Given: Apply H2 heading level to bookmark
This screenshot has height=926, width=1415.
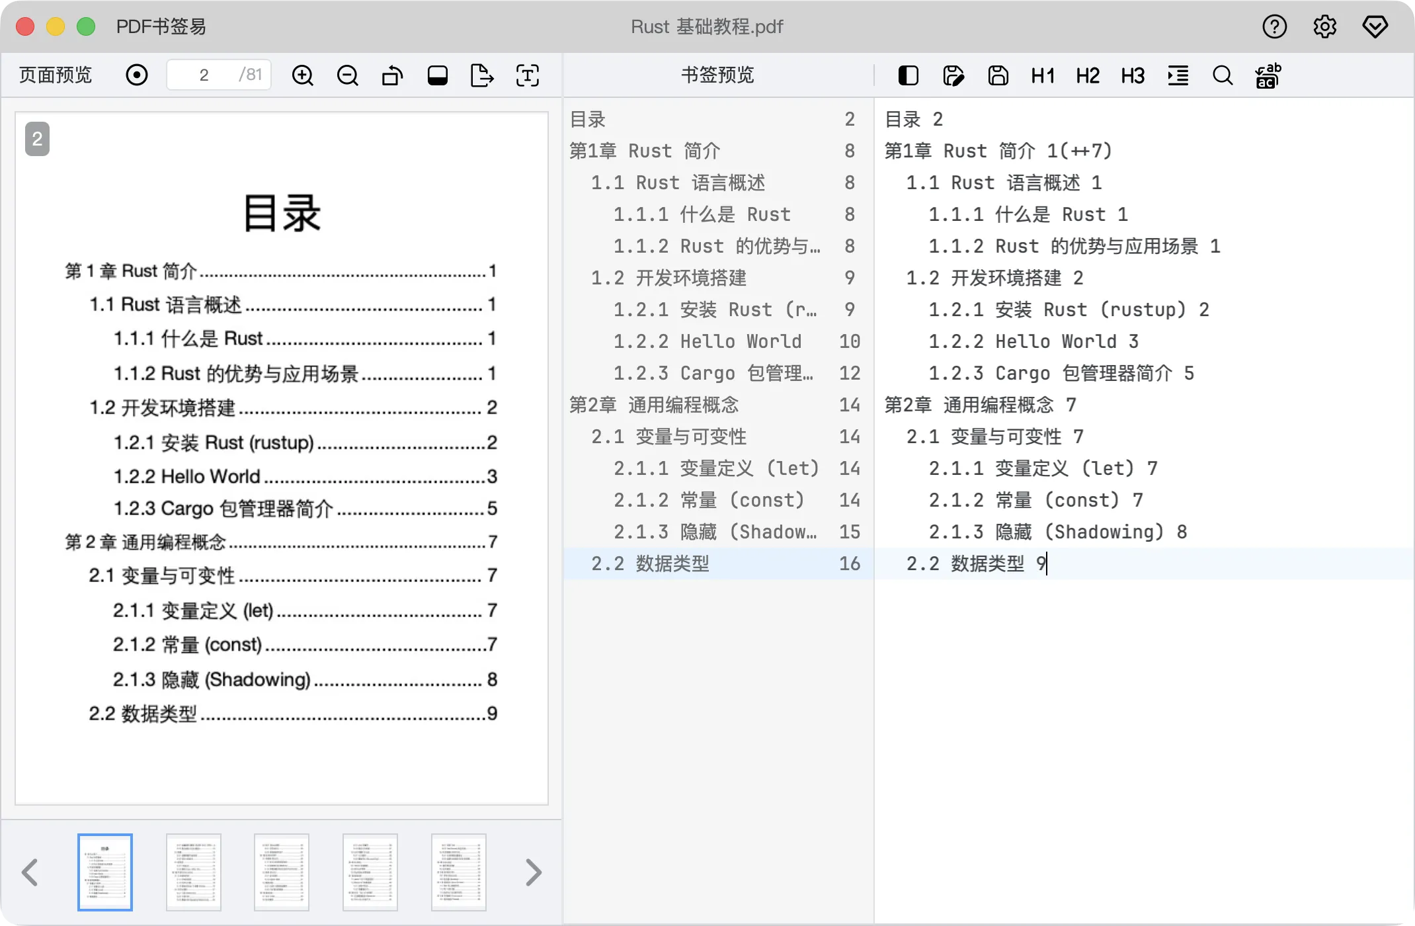Looking at the screenshot, I should [x=1086, y=75].
